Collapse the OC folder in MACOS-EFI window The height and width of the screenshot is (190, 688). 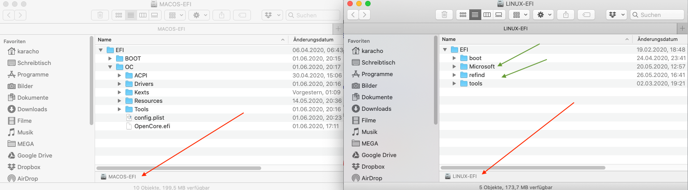pyautogui.click(x=110, y=67)
